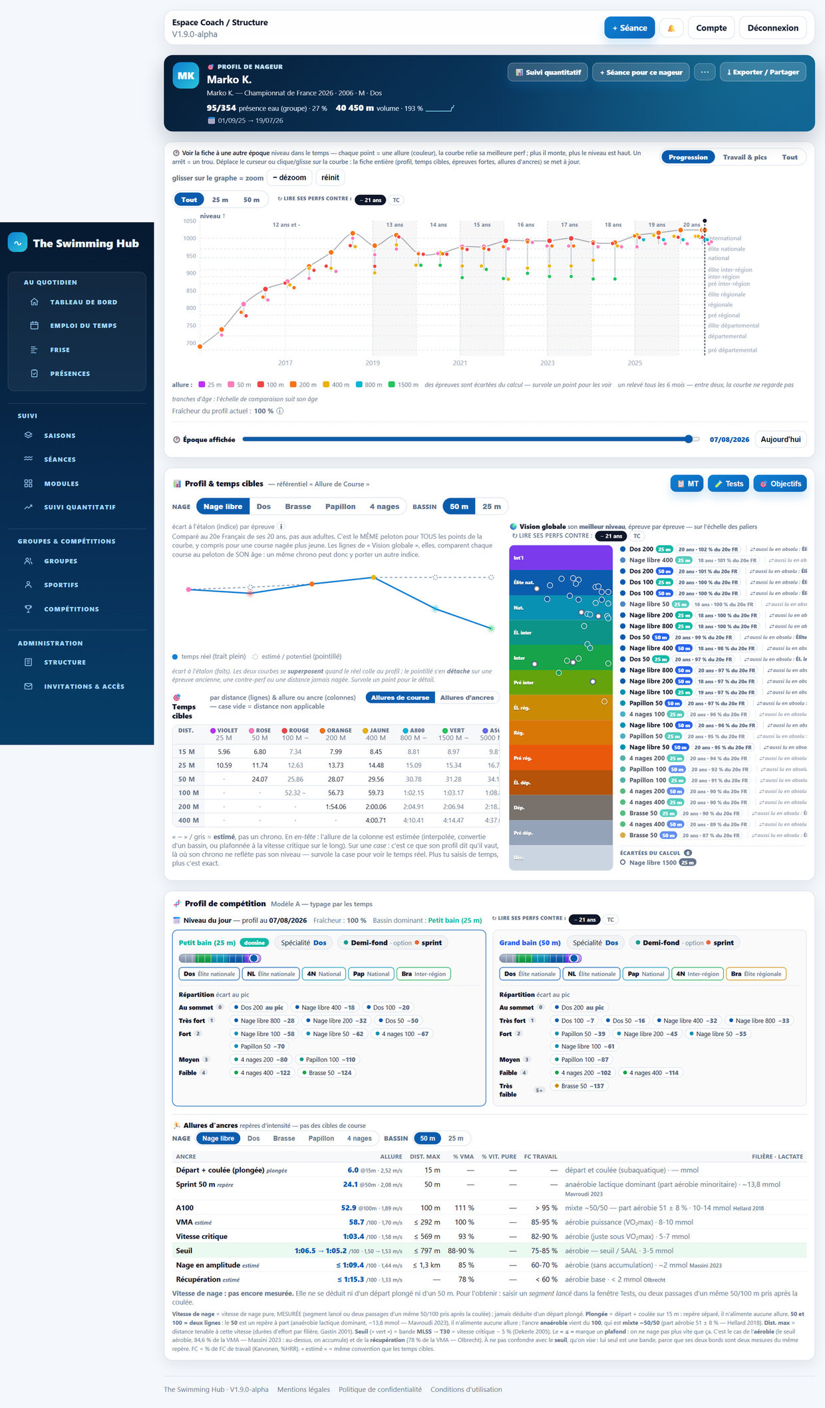
Task: Click Petit bain level gauge bar
Action: pos(220,958)
